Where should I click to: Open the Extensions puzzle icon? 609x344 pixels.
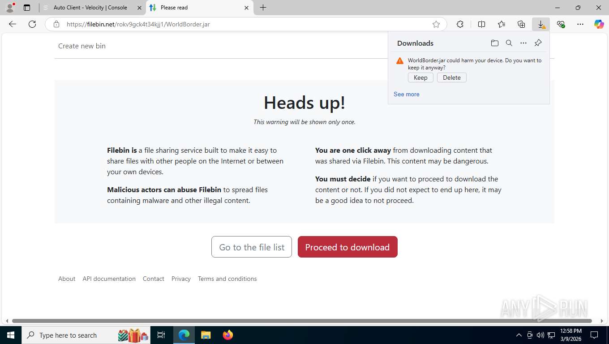(460, 24)
